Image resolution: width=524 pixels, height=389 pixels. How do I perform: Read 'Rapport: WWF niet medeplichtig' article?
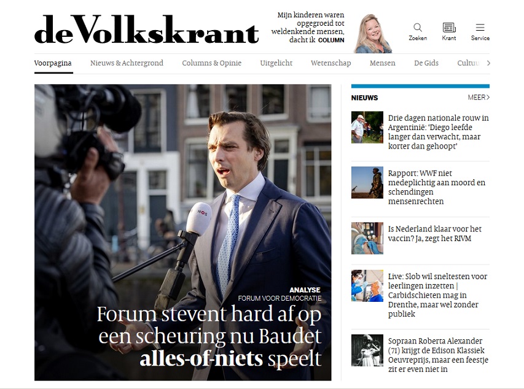pyautogui.click(x=436, y=187)
